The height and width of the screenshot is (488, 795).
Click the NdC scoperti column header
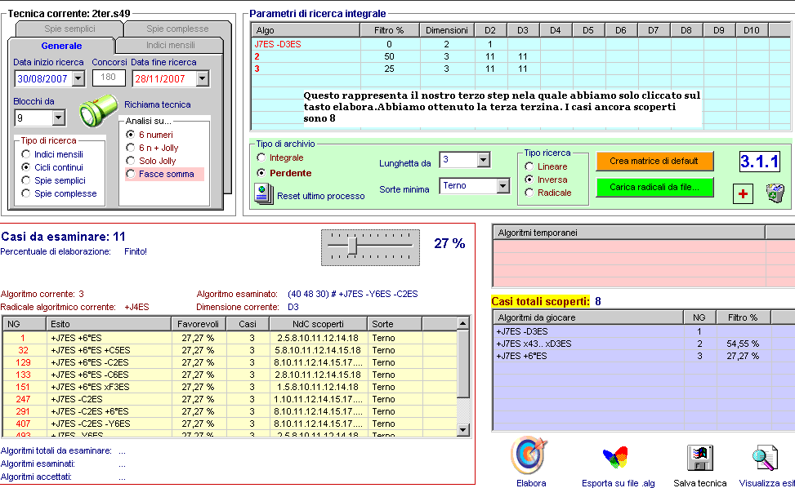319,324
